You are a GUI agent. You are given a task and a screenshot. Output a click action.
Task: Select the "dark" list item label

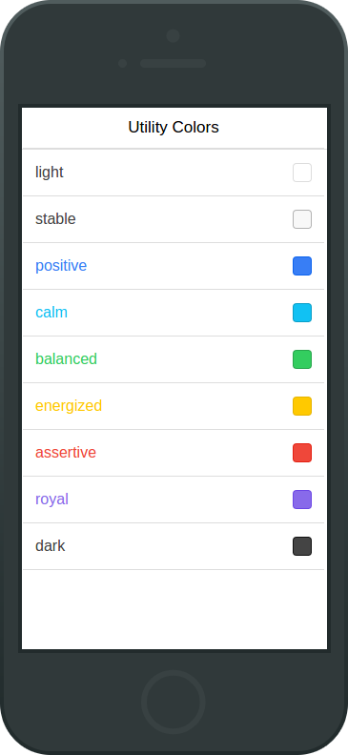coord(51,545)
